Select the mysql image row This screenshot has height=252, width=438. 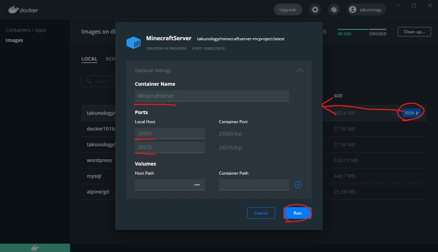254,176
